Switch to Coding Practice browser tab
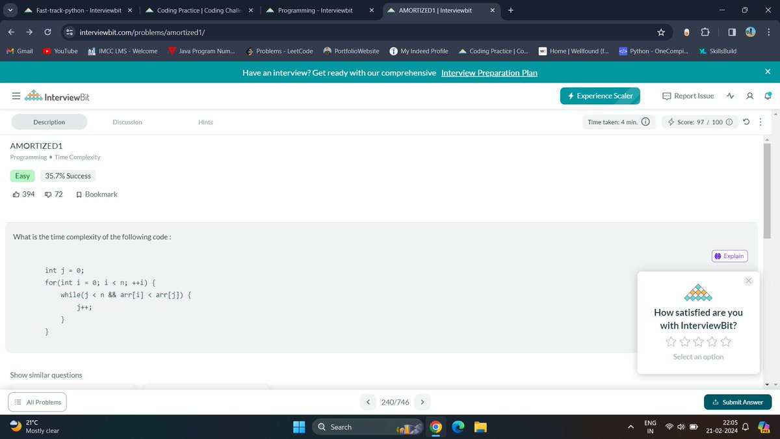The width and height of the screenshot is (780, 439). [x=198, y=10]
